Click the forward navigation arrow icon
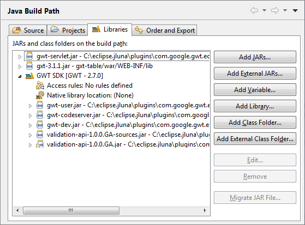 [275, 10]
